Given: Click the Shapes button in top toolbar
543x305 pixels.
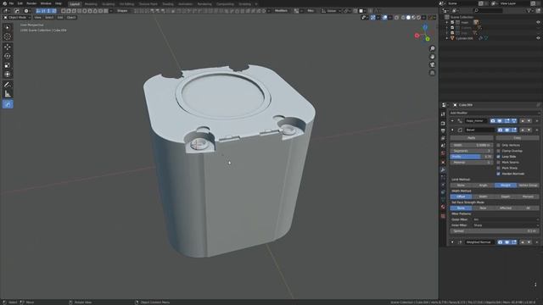Looking at the screenshot, I should point(122,11).
